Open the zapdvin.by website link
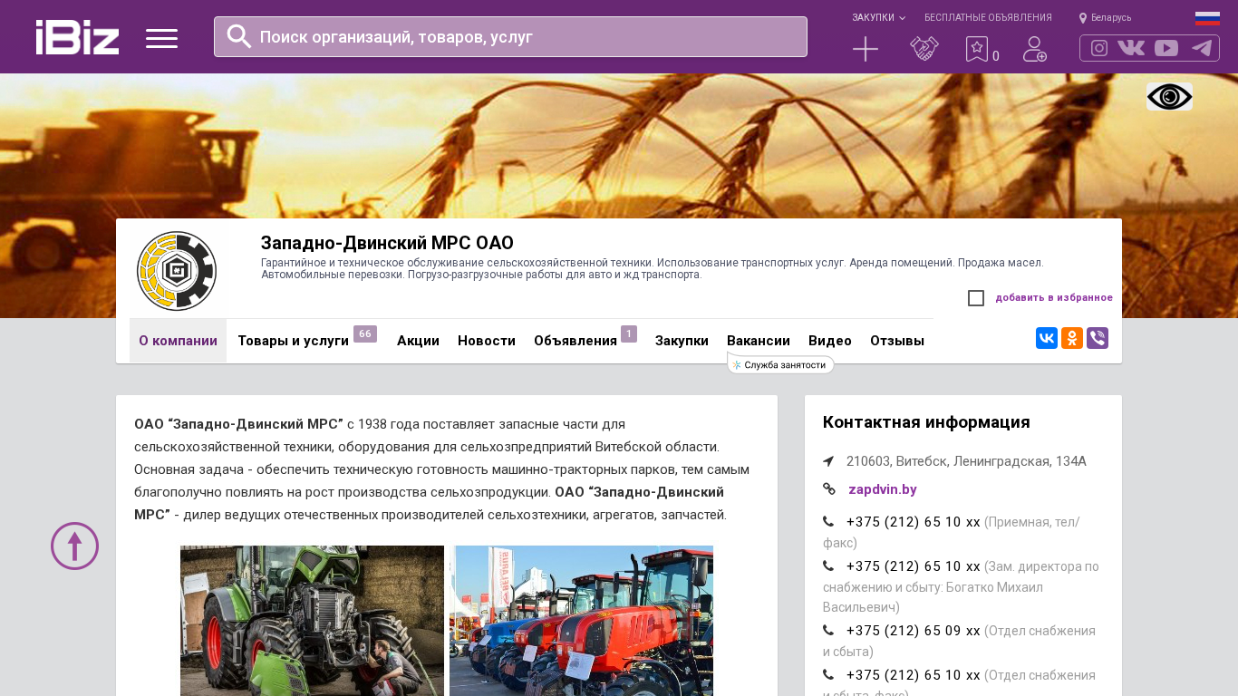Viewport: 1238px width, 696px height. tap(883, 489)
